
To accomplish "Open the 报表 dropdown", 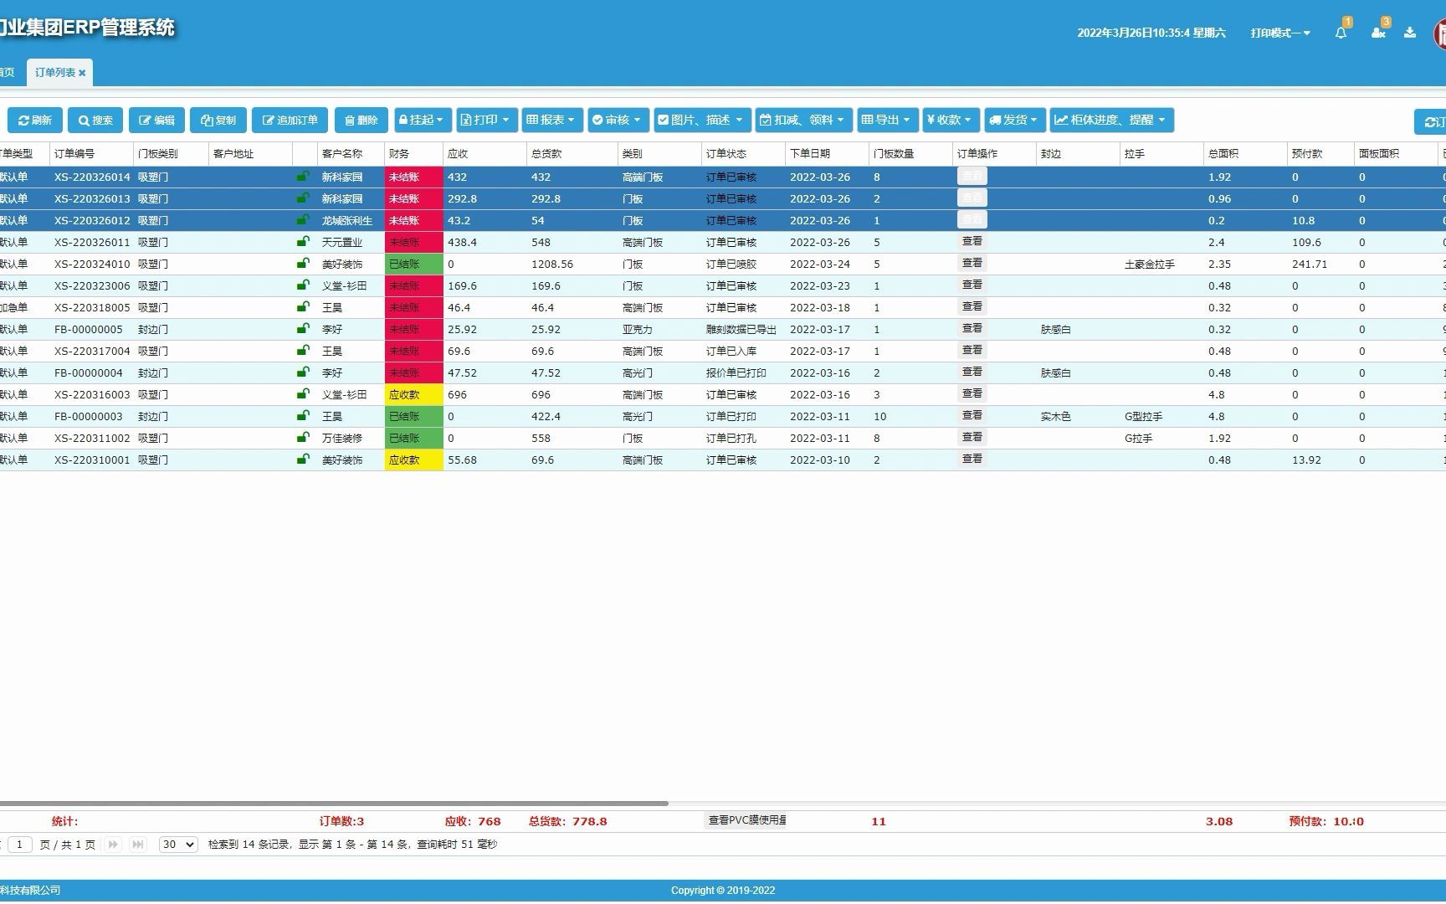I will (x=552, y=120).
